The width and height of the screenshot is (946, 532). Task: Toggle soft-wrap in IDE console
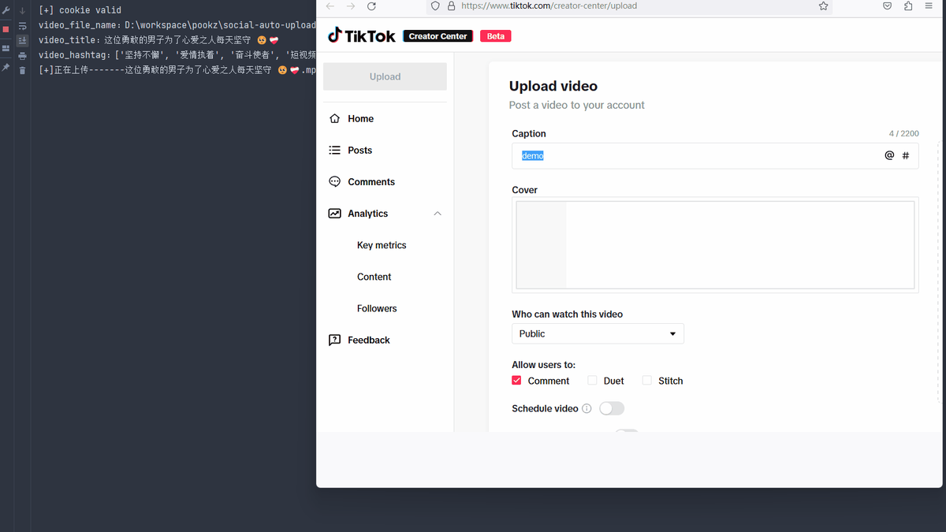[22, 26]
